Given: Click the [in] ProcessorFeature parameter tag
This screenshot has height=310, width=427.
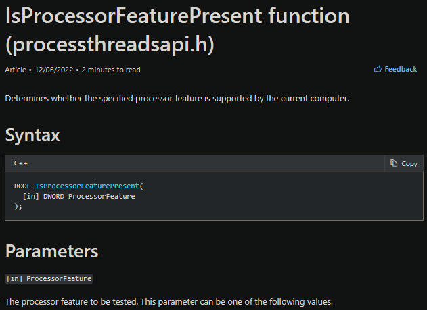Looking at the screenshot, I should (48, 278).
